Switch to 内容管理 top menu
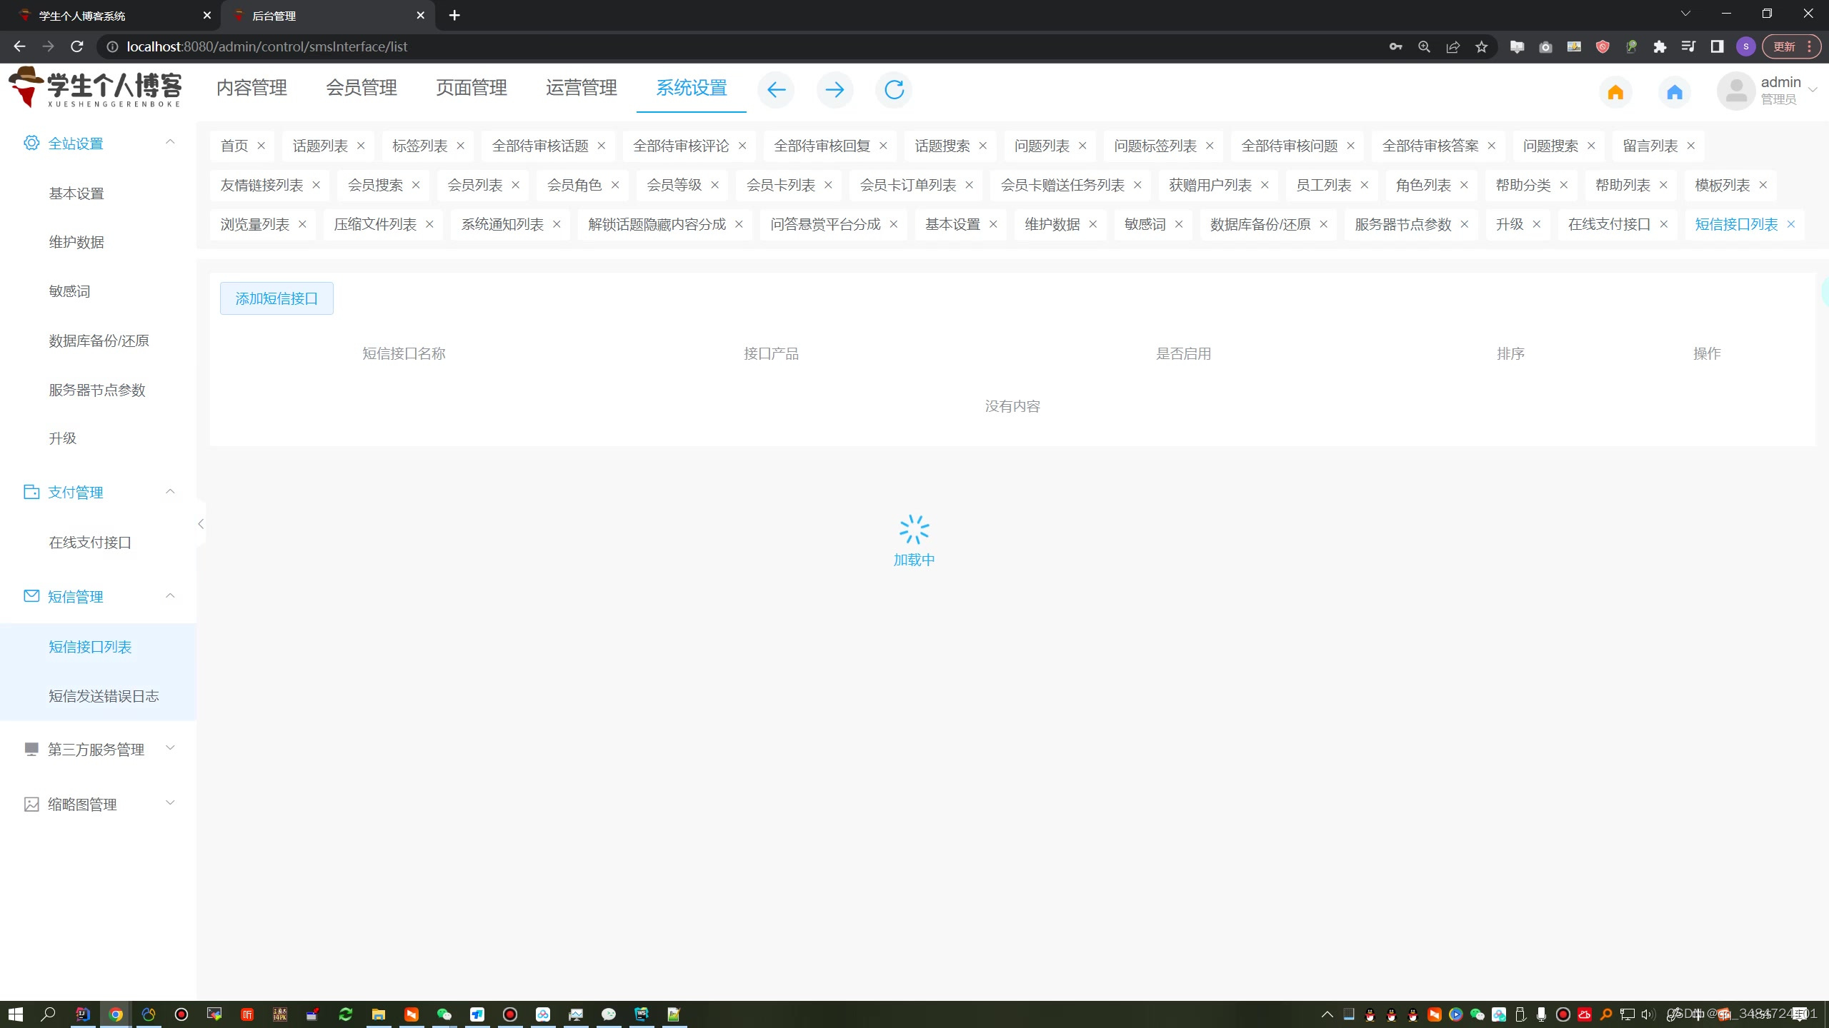 coord(251,88)
